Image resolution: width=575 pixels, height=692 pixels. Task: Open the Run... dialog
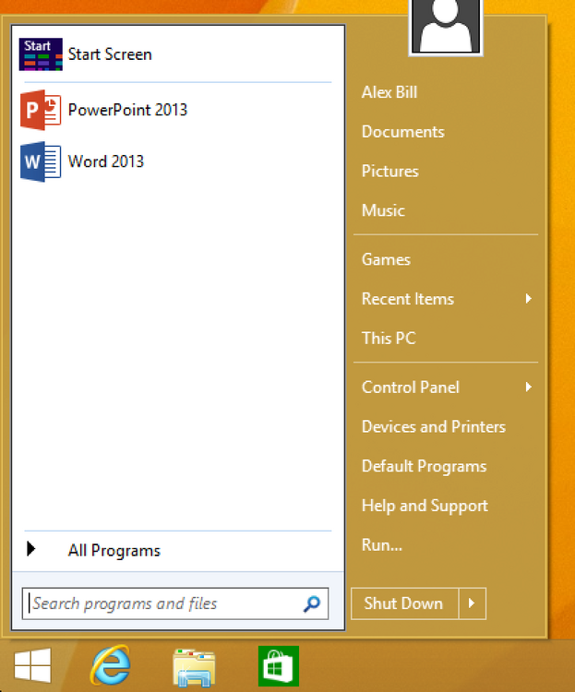382,544
